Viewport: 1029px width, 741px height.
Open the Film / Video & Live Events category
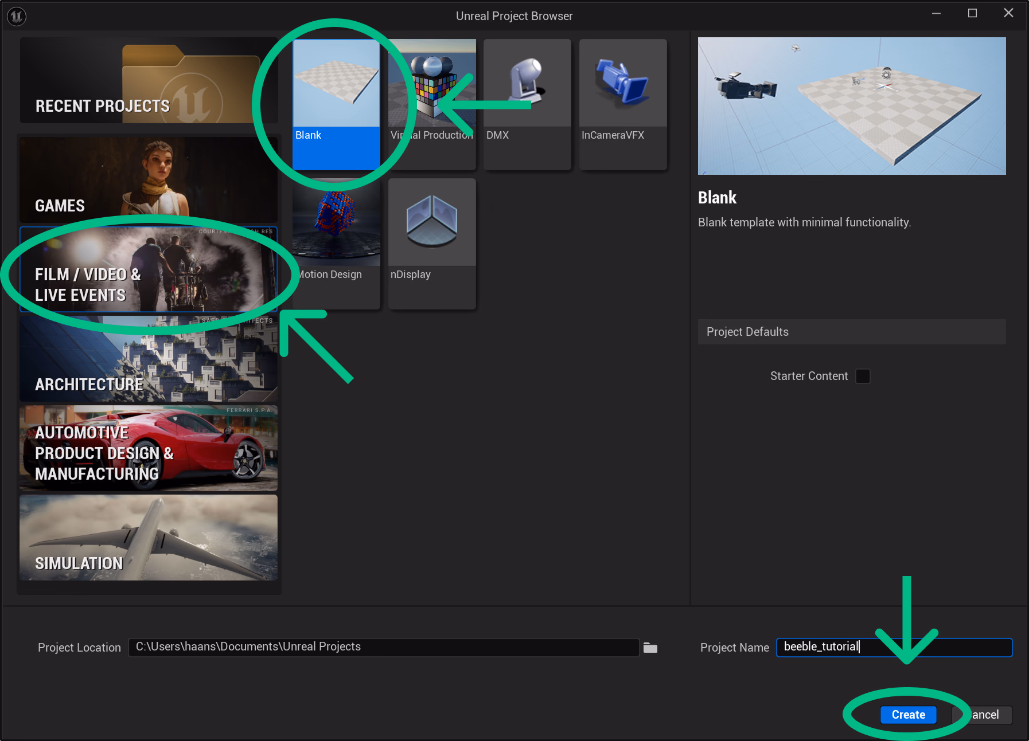tap(148, 269)
